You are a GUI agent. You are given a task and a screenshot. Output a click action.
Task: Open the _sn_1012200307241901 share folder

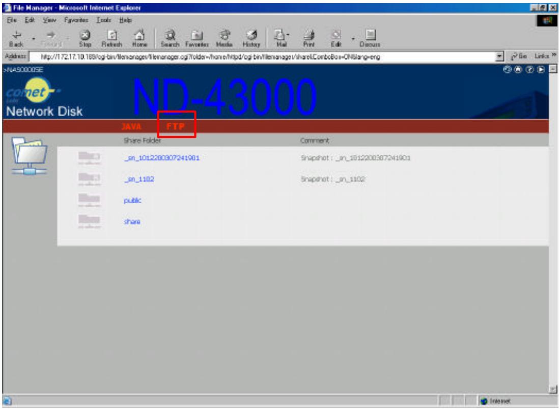point(162,158)
